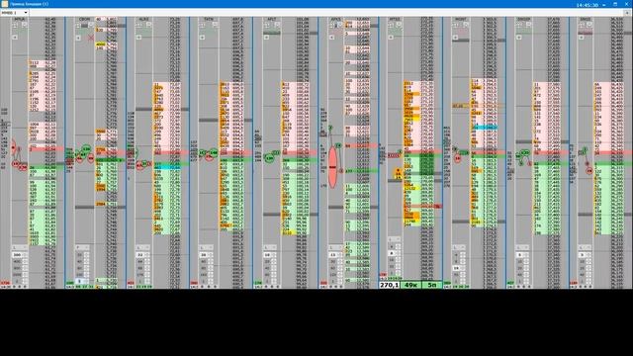Click the plus button in the ALRS column
The image size is (633, 356).
[x=138, y=38]
